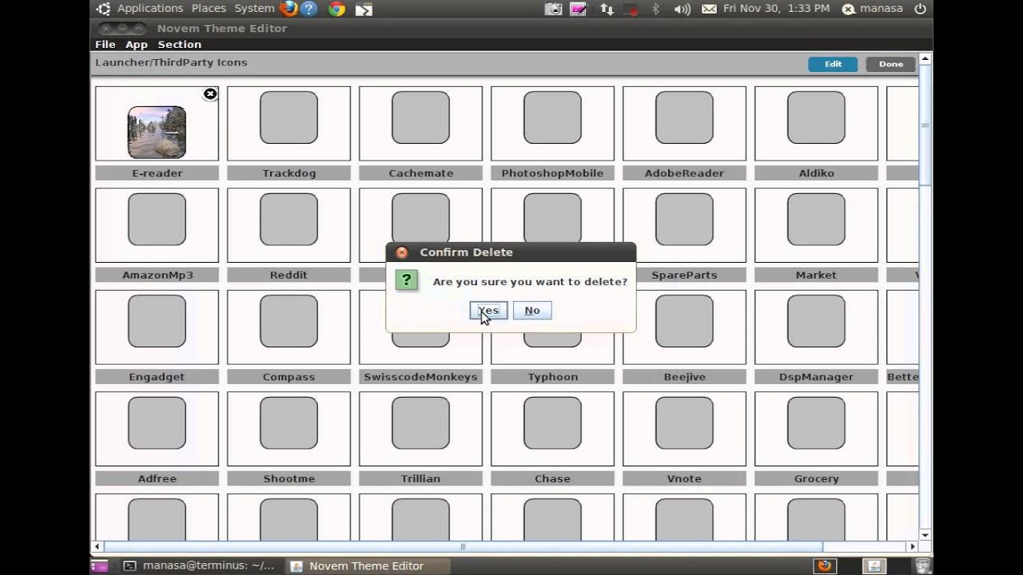This screenshot has height=575, width=1023.
Task: Open the Applications menu in top panel
Action: click(150, 8)
